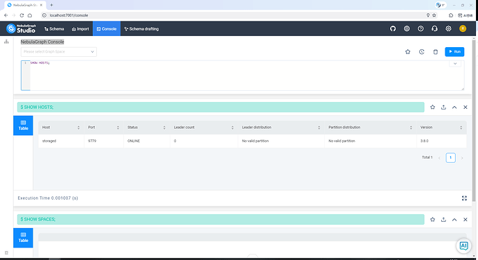This screenshot has height=260, width=478.
Task: Sort by Leader count column
Action: (x=232, y=128)
